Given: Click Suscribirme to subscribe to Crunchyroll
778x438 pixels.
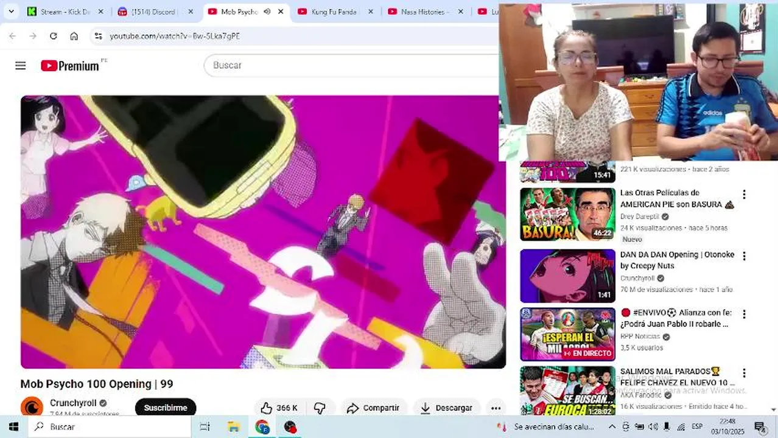Looking at the screenshot, I should [166, 408].
